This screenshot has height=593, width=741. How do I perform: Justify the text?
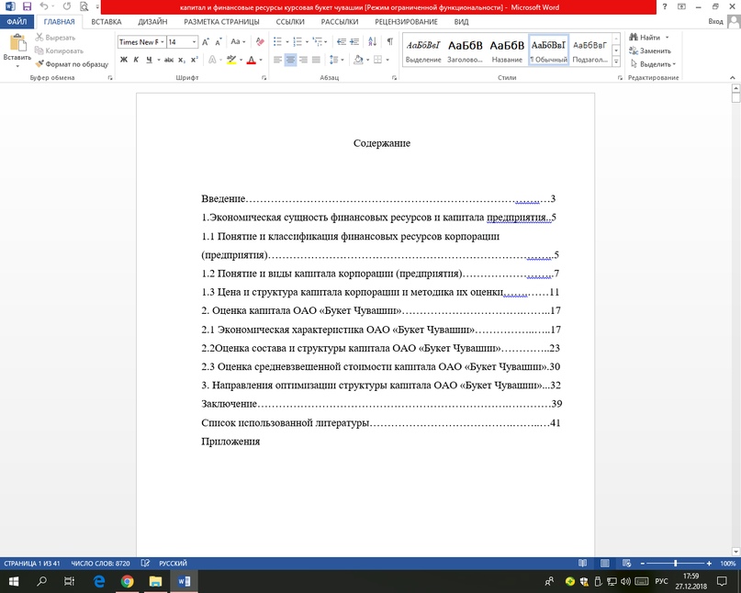click(x=316, y=60)
